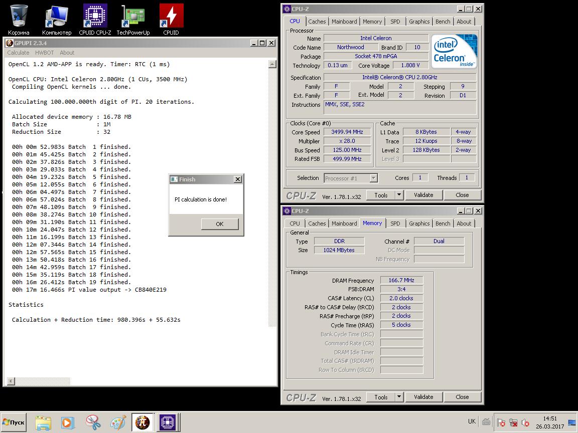The image size is (578, 433).
Task: Switch to Memory tab in upper CPU-Z
Action: point(372,22)
